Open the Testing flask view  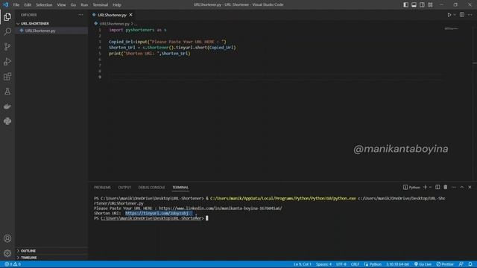point(7,91)
